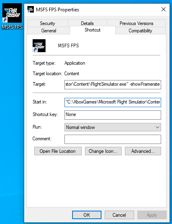Dismiss the dialog with Cancel
172x224 pixels.
[119, 215]
